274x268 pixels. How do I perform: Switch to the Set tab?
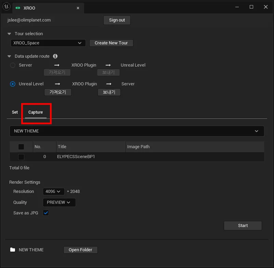tap(15, 112)
